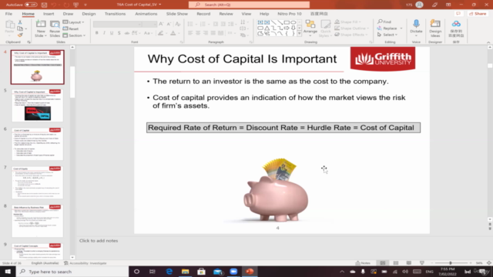This screenshot has width=493, height=277.
Task: Click the zoom slider in status bar
Action: pyautogui.click(x=451, y=263)
